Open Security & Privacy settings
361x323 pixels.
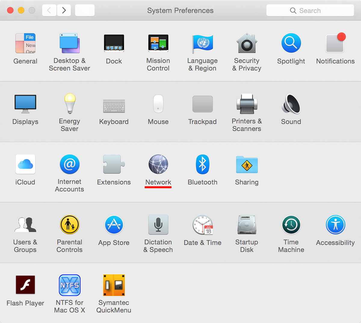point(247,44)
